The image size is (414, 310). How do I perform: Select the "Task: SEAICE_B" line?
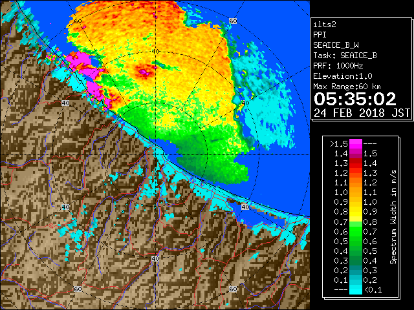pos(345,56)
